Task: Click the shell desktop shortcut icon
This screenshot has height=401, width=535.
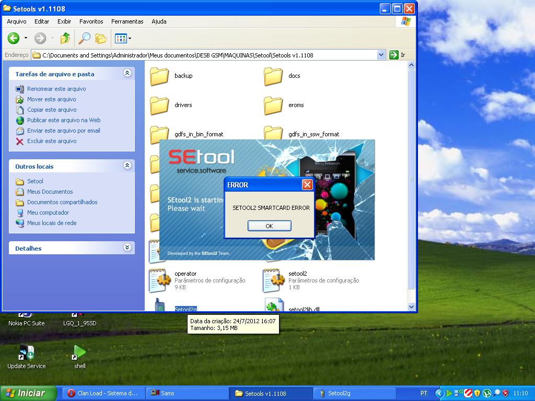Action: coord(79,352)
